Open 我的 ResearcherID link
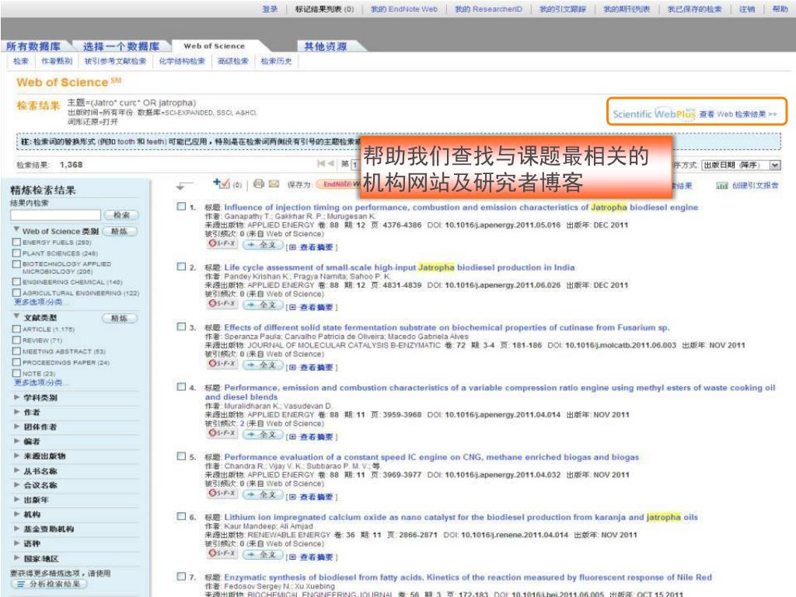Screen dimensions: 796x597 (x=488, y=9)
